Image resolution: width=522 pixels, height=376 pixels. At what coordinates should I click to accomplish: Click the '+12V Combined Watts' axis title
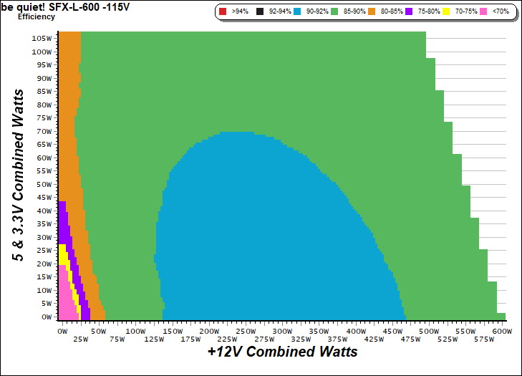click(281, 352)
